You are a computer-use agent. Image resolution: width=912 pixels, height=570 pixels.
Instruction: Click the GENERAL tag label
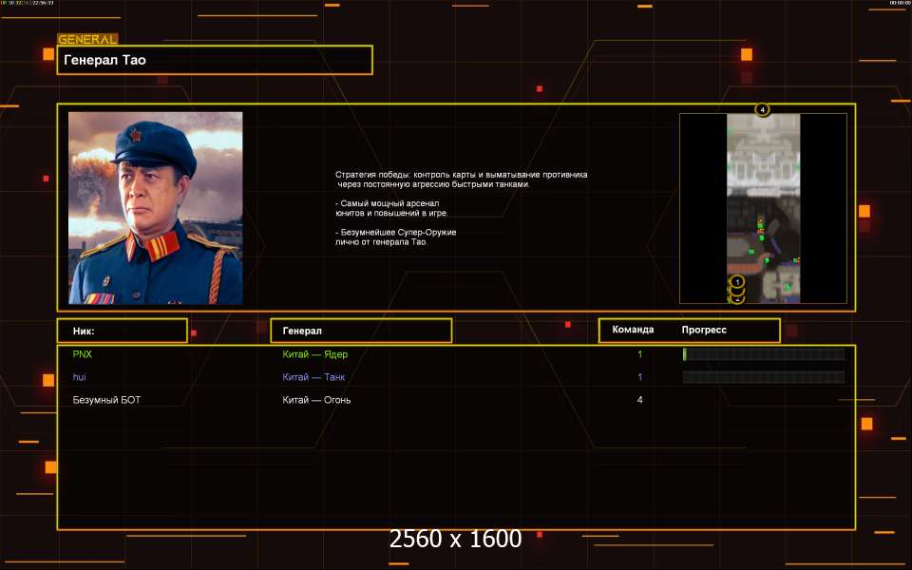click(x=87, y=39)
